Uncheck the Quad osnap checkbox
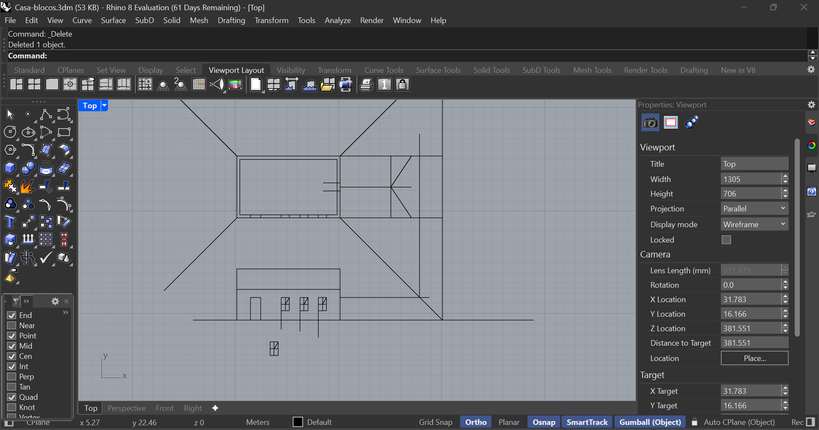The image size is (819, 430). click(12, 397)
